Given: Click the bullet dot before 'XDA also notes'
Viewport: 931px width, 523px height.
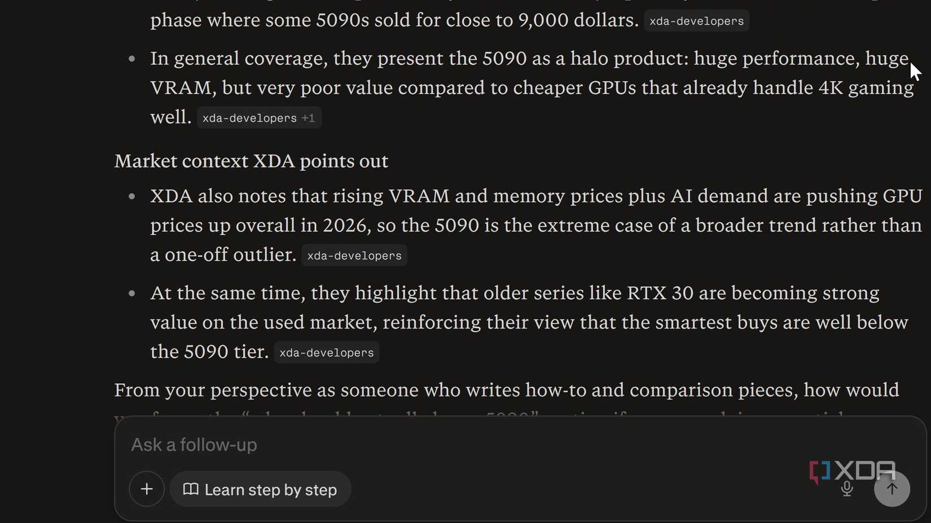Looking at the screenshot, I should pyautogui.click(x=132, y=196).
